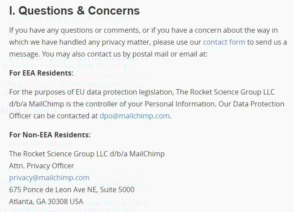
Task: Click d/b/a MailChimp in EEA paragraph
Action: [x=37, y=104]
